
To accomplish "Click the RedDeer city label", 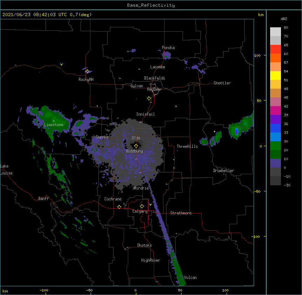I will [154, 89].
